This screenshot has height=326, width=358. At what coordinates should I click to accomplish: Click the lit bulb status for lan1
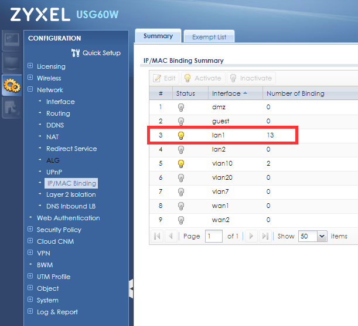click(181, 136)
